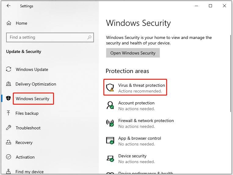Click the Virus & threat protection shield icon
Screen dimensions: 233x175
coord(110,88)
